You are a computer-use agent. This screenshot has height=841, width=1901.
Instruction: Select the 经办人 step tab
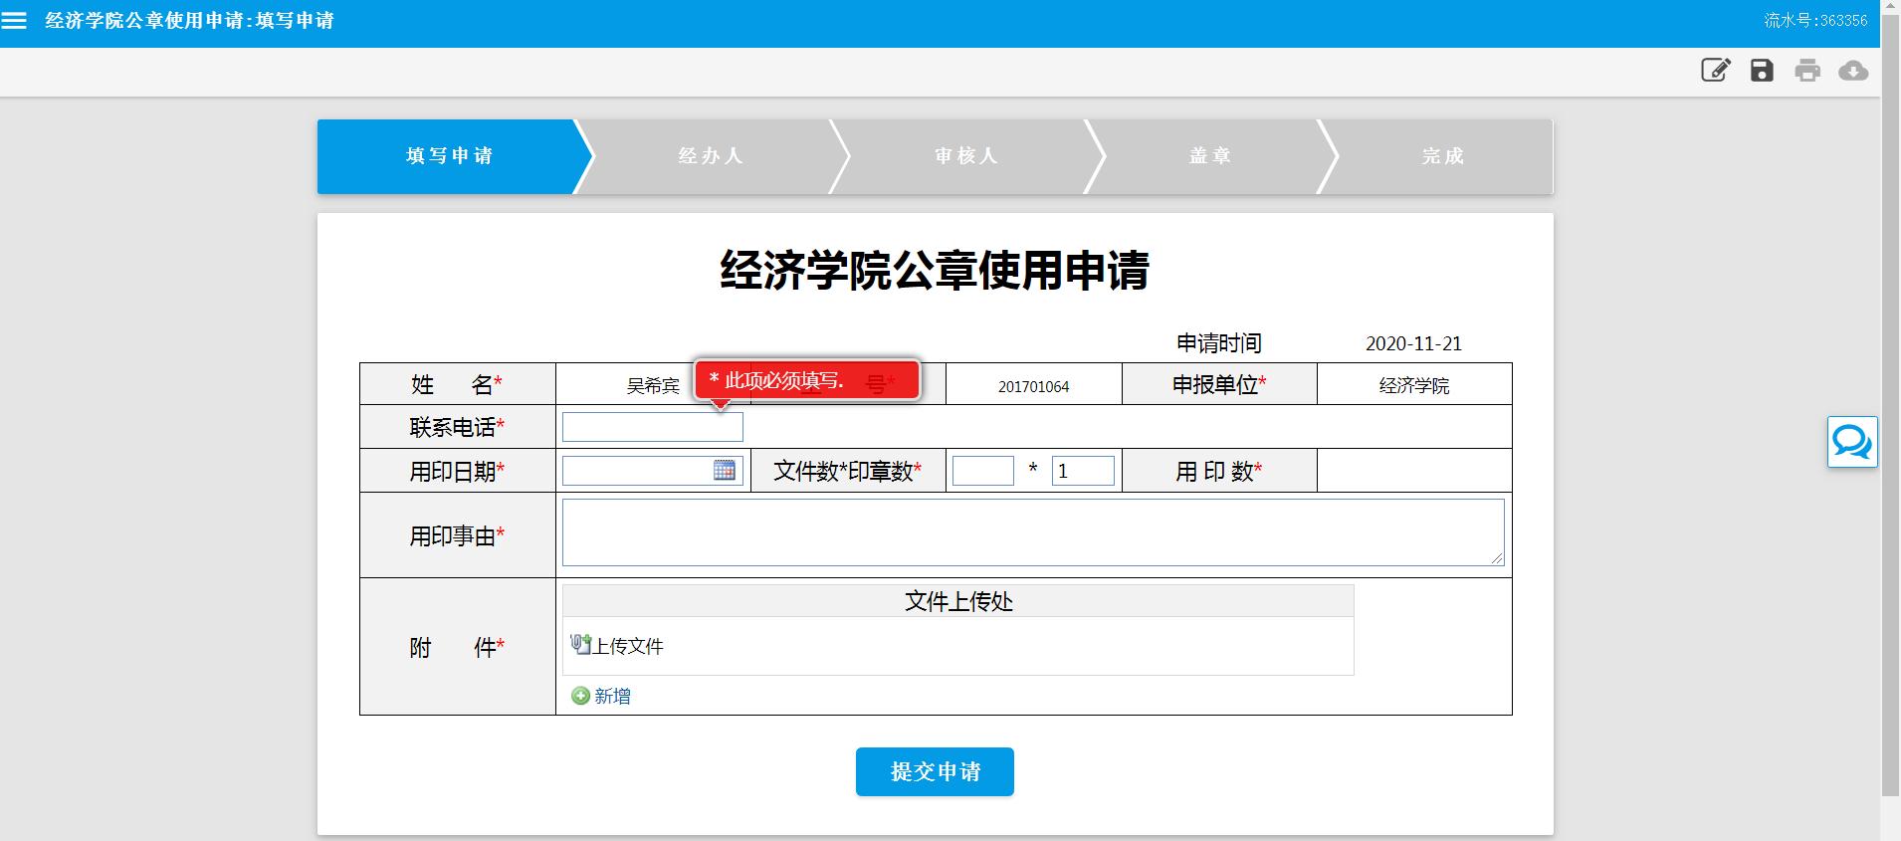pyautogui.click(x=711, y=156)
